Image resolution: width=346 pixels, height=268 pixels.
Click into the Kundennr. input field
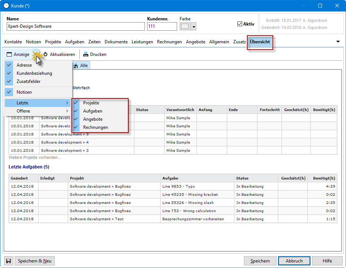pyautogui.click(x=162, y=27)
